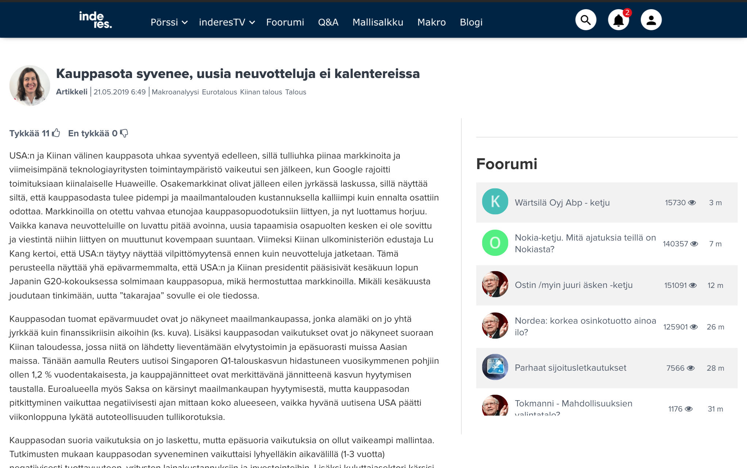747x468 pixels.
Task: Expand the Pörssi dropdown menu
Action: coord(169,22)
